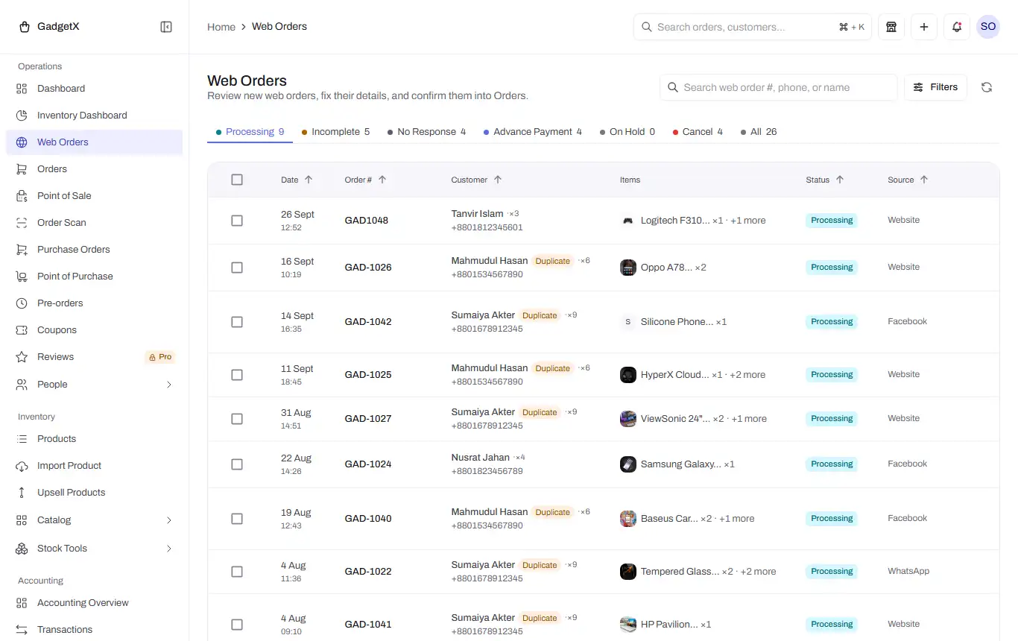Image resolution: width=1018 pixels, height=641 pixels.
Task: Open the notifications bell
Action: coord(957,27)
